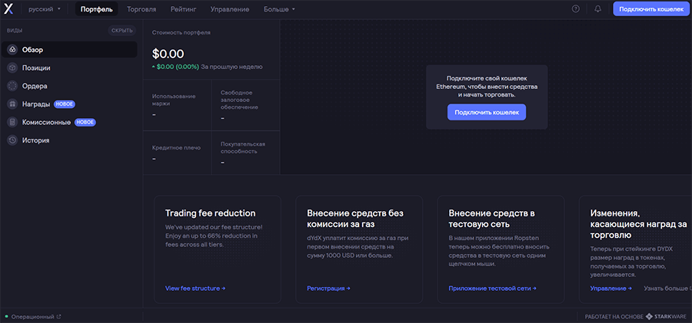The height and width of the screenshot is (323, 692).
Task: Open the русский language dropdown
Action: [x=45, y=8]
